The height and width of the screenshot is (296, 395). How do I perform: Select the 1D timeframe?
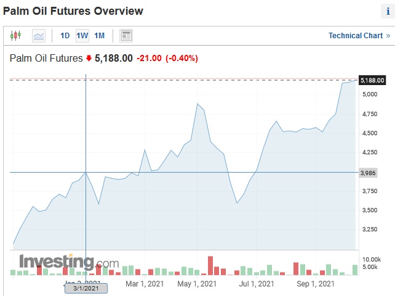pyautogui.click(x=65, y=36)
